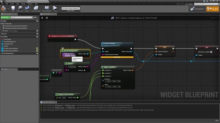220x123 pixels.
Task: Click the Find in CB icon
Action: [x=20, y=9]
